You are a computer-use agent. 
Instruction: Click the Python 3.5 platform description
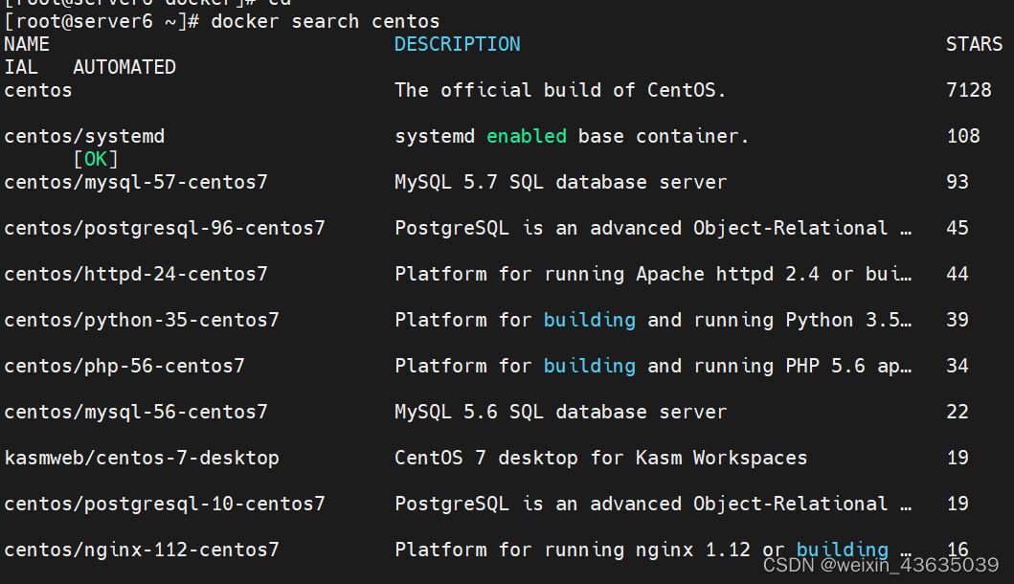pyautogui.click(x=653, y=320)
